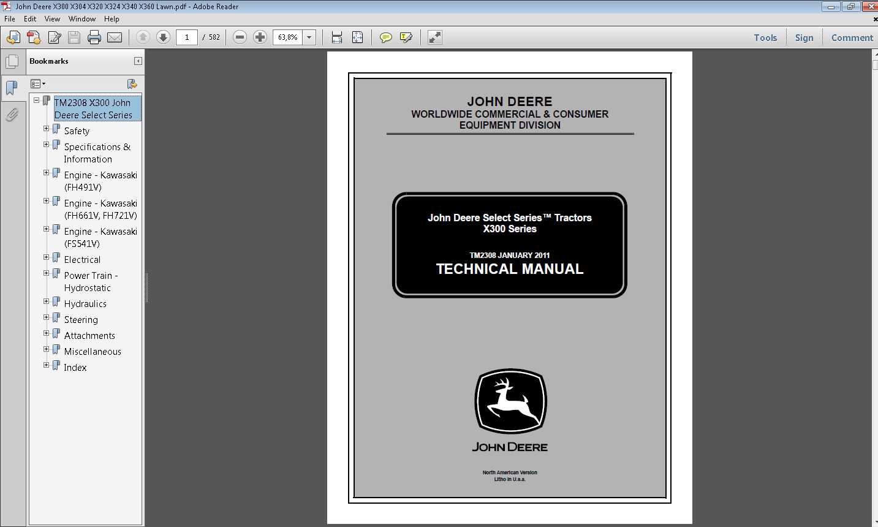Image resolution: width=878 pixels, height=527 pixels.
Task: Click the Edit/sign document toolbar icon
Action: tap(55, 37)
